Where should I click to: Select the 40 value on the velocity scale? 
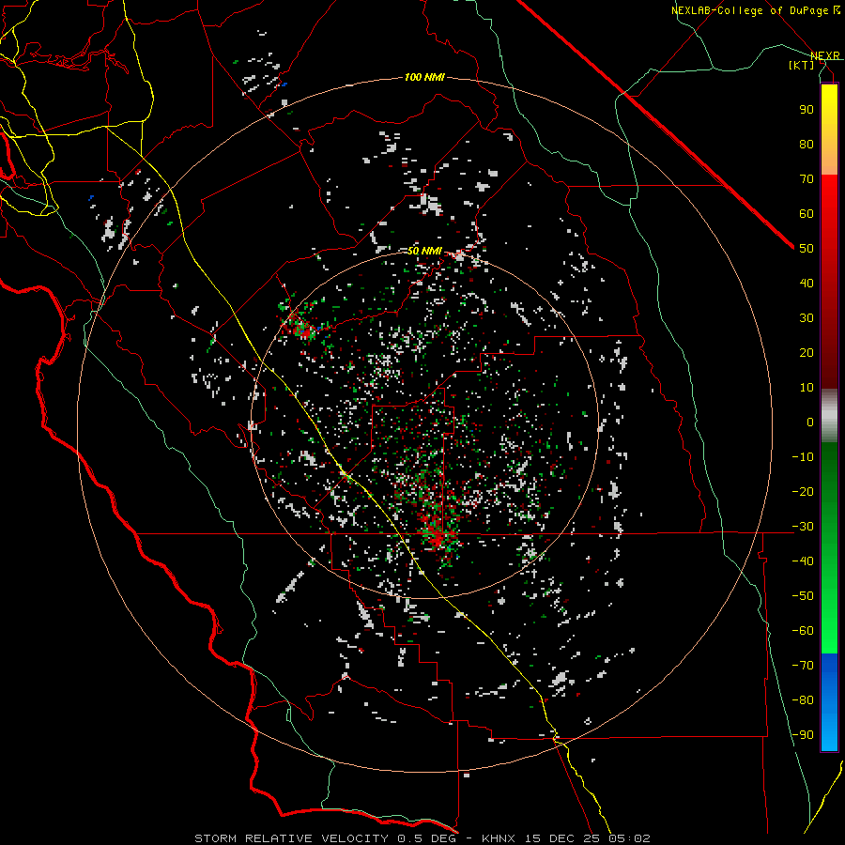[807, 283]
